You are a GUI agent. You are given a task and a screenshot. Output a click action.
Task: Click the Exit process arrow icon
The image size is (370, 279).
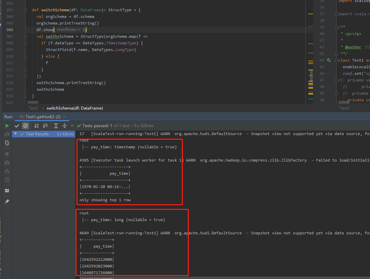(7, 180)
